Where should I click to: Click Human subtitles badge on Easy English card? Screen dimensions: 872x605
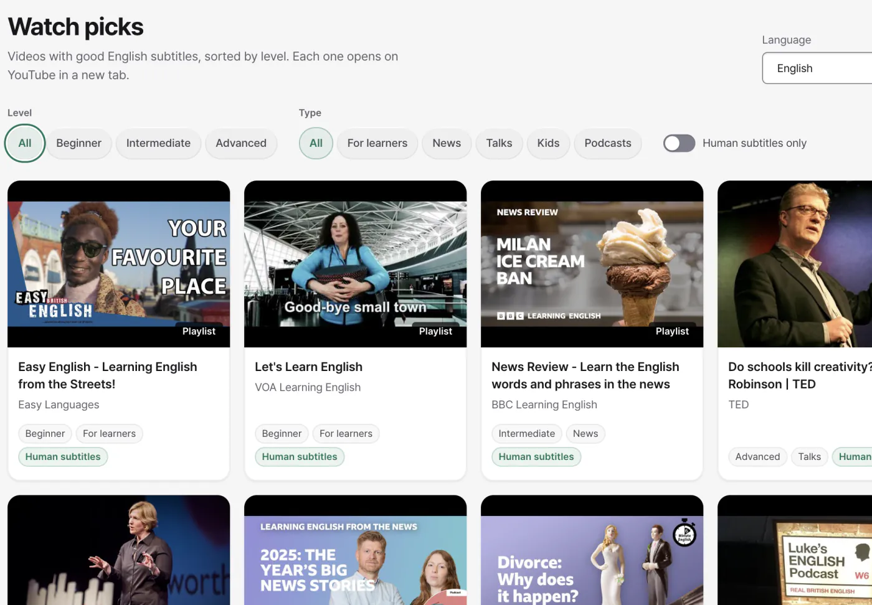(x=63, y=457)
